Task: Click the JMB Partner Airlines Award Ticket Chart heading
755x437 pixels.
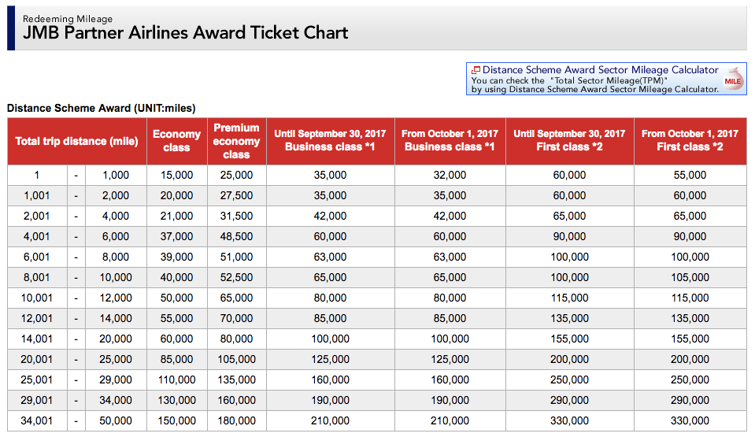Action: pos(185,32)
